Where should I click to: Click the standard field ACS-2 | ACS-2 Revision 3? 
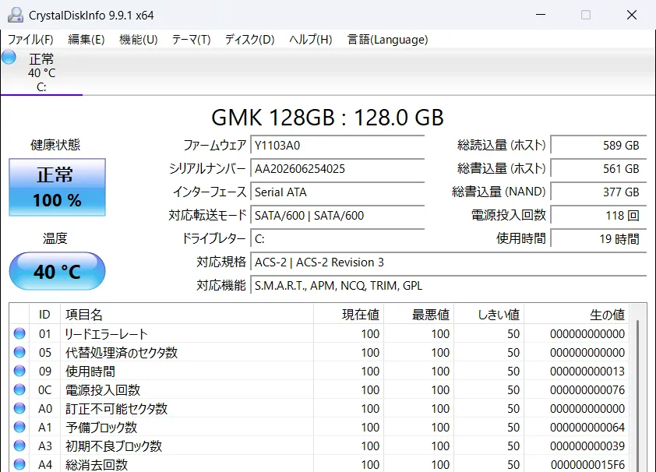point(449,262)
